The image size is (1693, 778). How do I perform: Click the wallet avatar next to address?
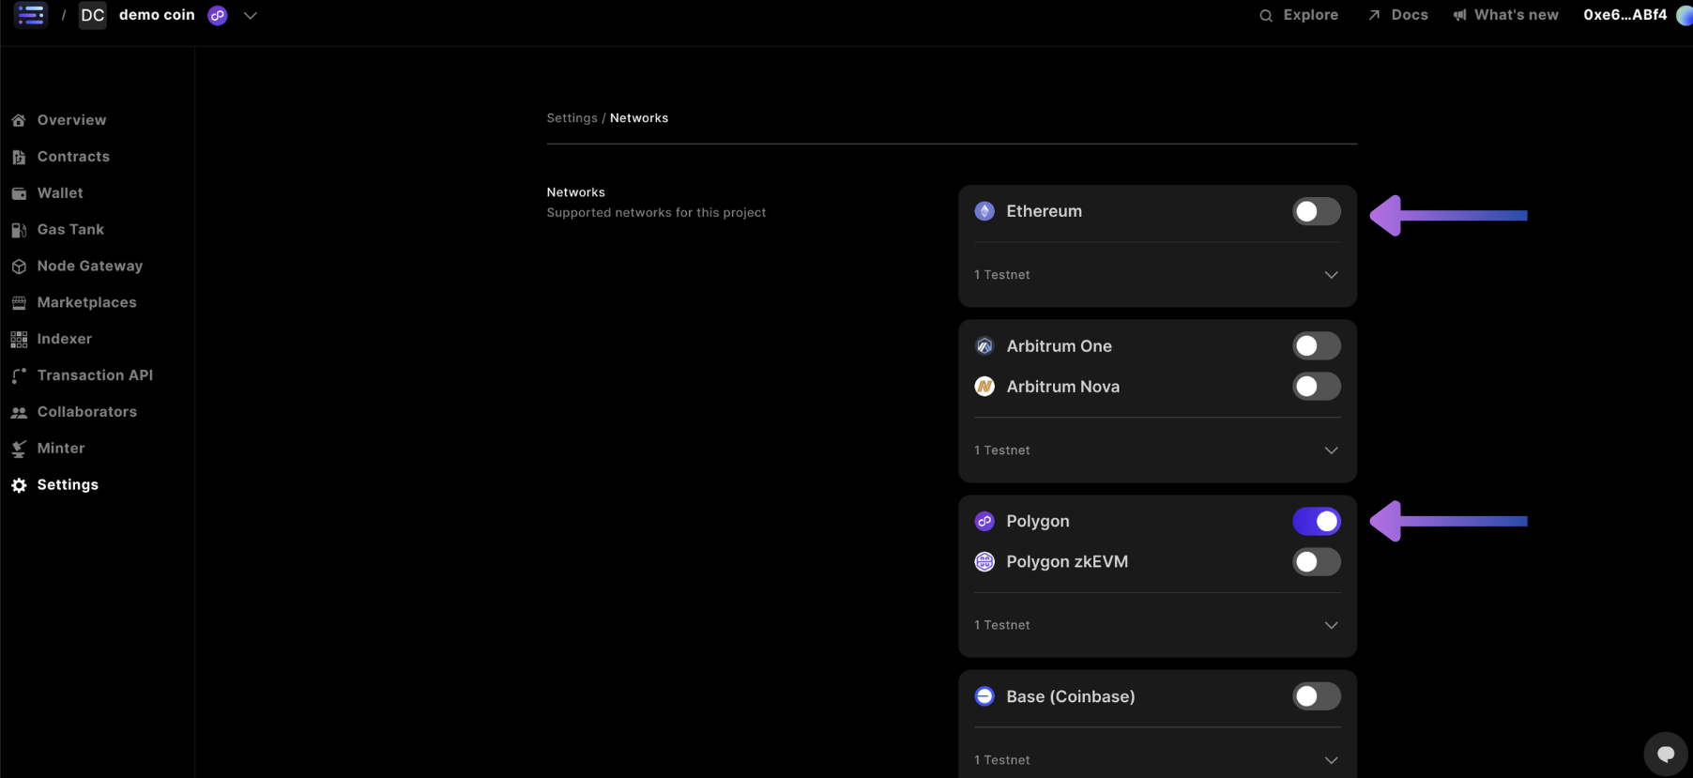click(1684, 15)
